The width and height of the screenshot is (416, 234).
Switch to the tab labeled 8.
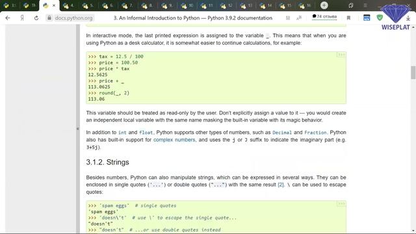(148, 5)
